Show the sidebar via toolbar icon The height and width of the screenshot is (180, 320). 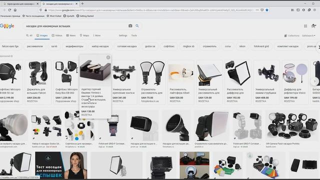click(x=298, y=10)
